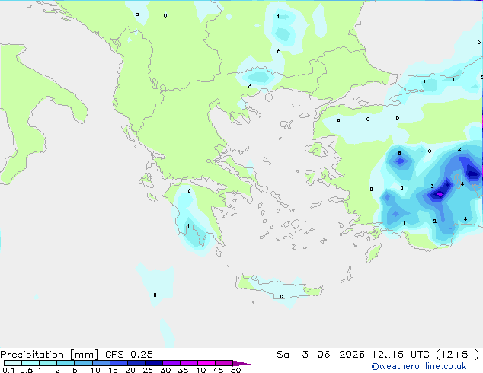This screenshot has width=483, height=373.
Task: Click the legend value label '45'
Action: tap(218, 370)
